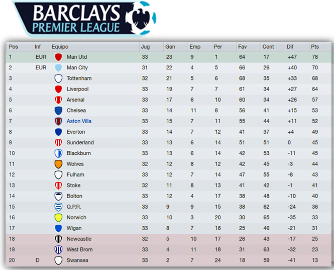The height and width of the screenshot is (270, 334).
Task: Select the Swansea row at position 20
Action: 168,260
